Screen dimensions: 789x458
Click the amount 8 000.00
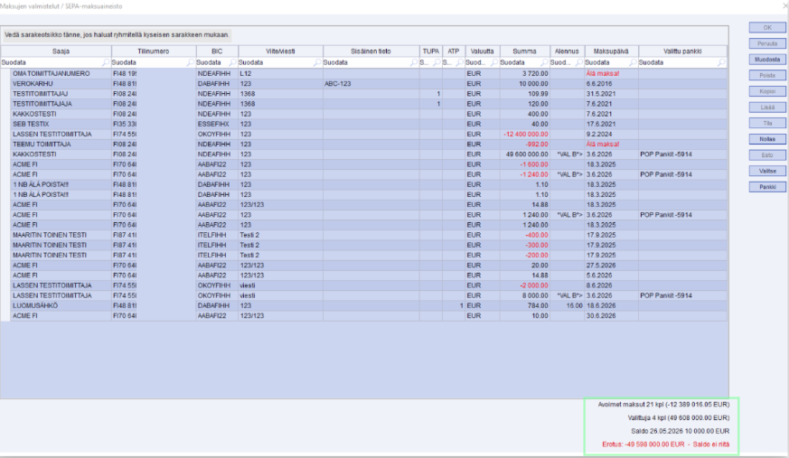535,295
